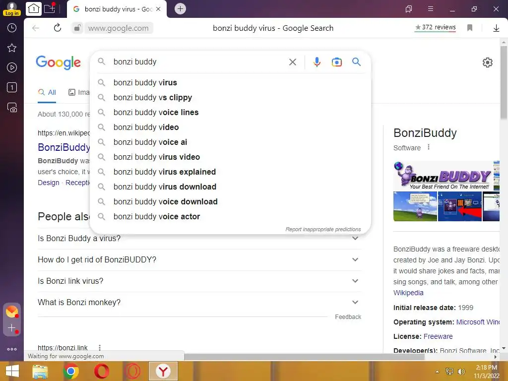
Task: Show hidden system tray icons
Action: tap(438, 372)
